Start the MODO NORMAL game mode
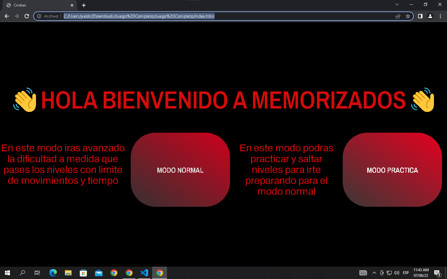The image size is (447, 279). point(180,170)
